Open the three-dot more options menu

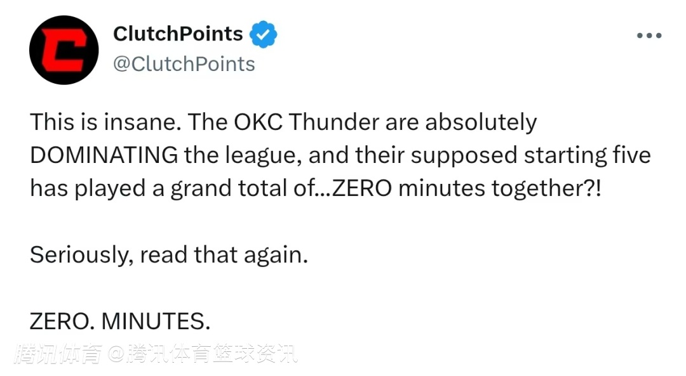(649, 36)
